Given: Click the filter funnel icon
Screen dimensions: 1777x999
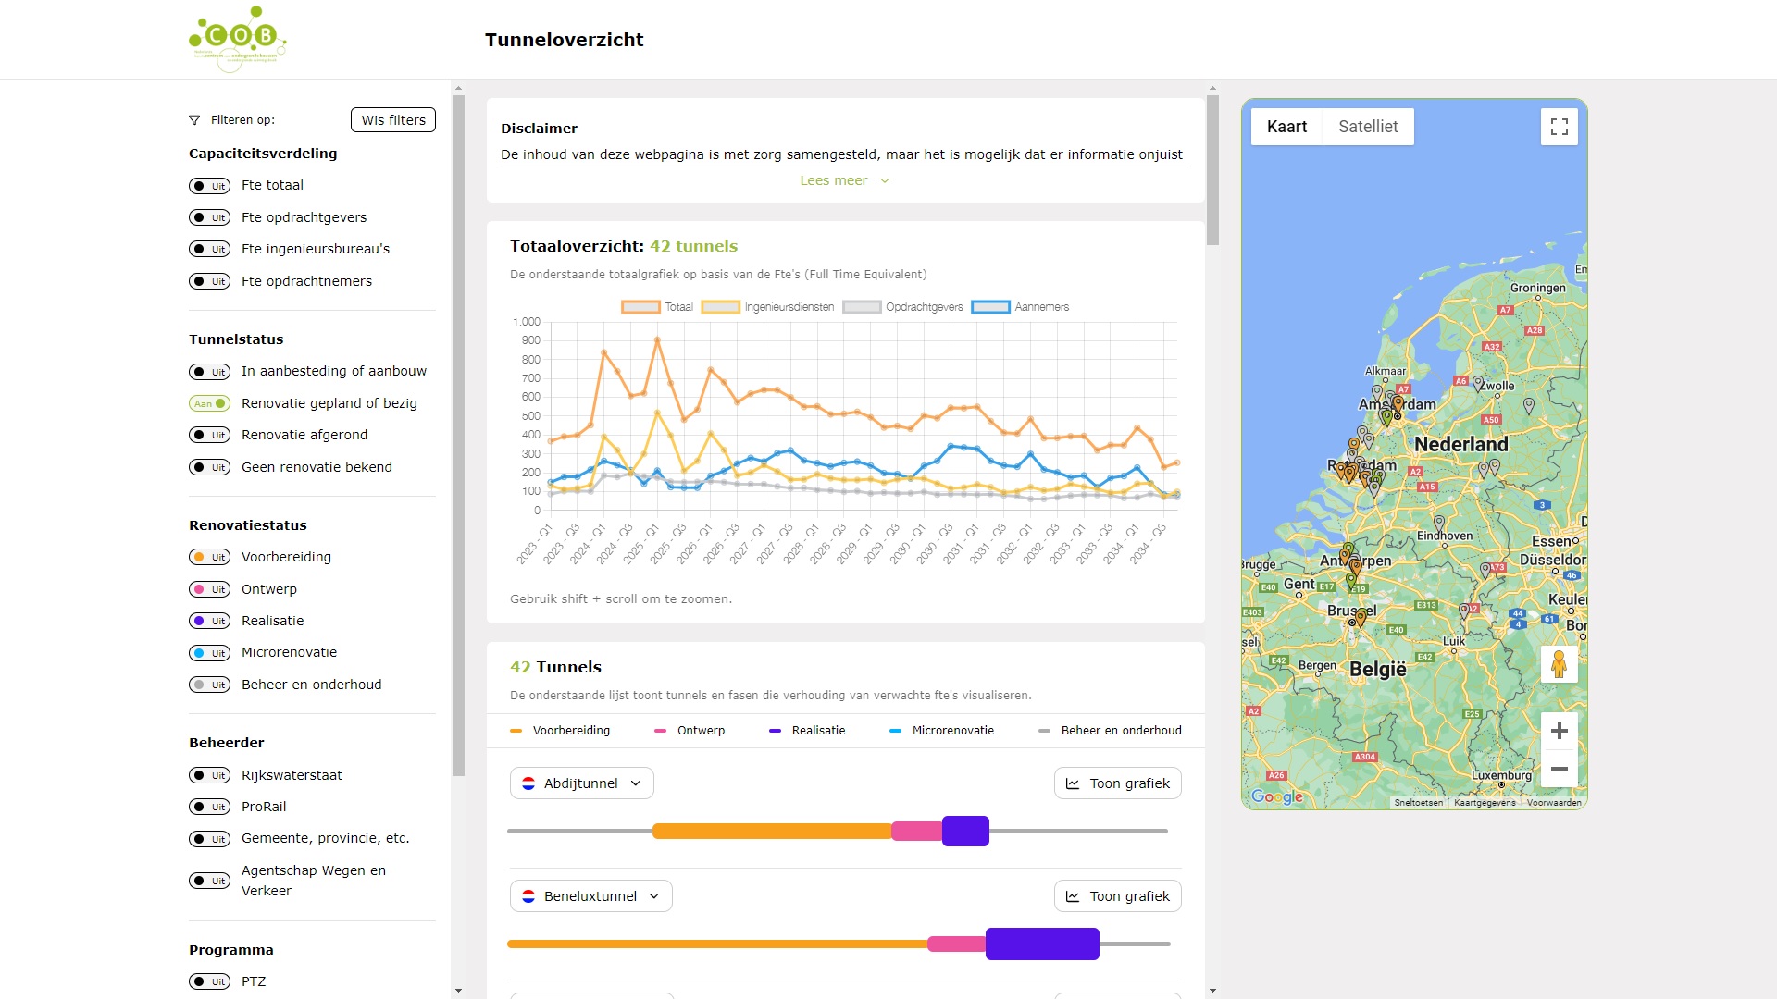Looking at the screenshot, I should coord(194,120).
